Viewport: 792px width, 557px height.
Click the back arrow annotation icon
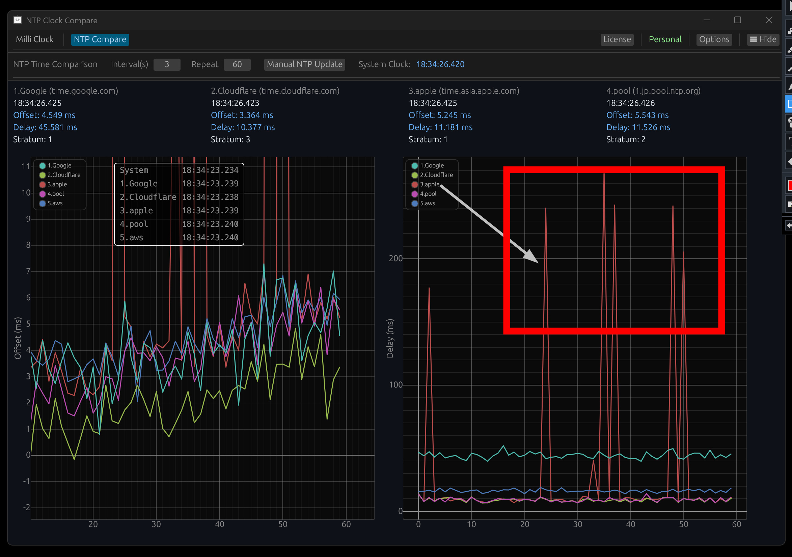pos(789,226)
